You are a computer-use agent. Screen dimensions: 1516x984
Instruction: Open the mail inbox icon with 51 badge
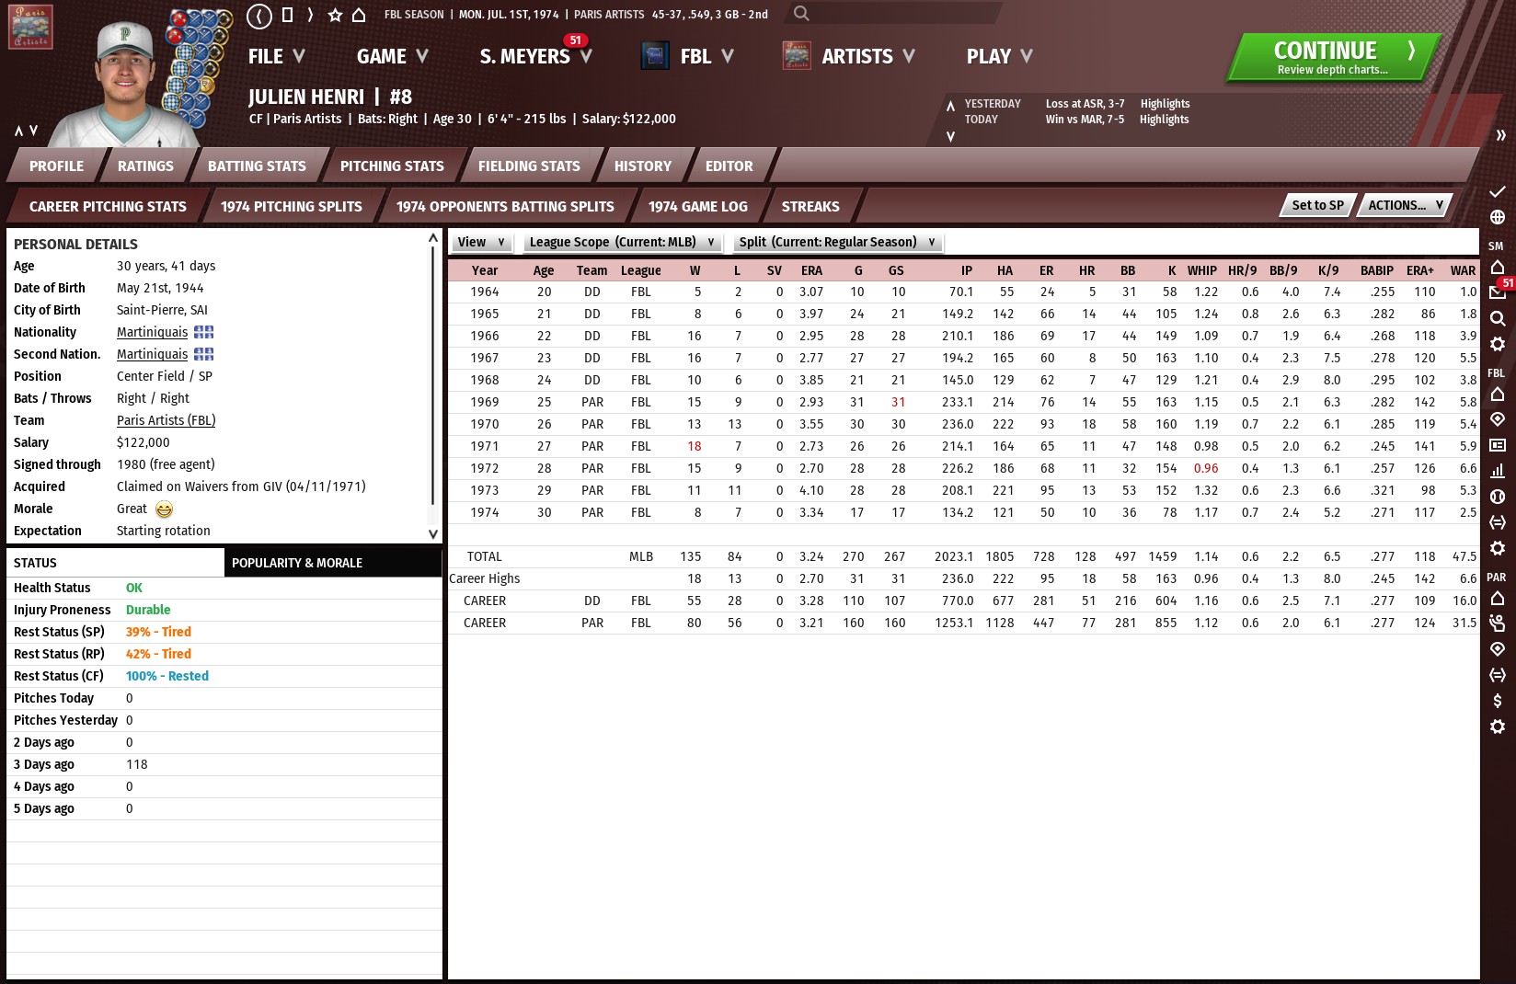pos(1497,292)
